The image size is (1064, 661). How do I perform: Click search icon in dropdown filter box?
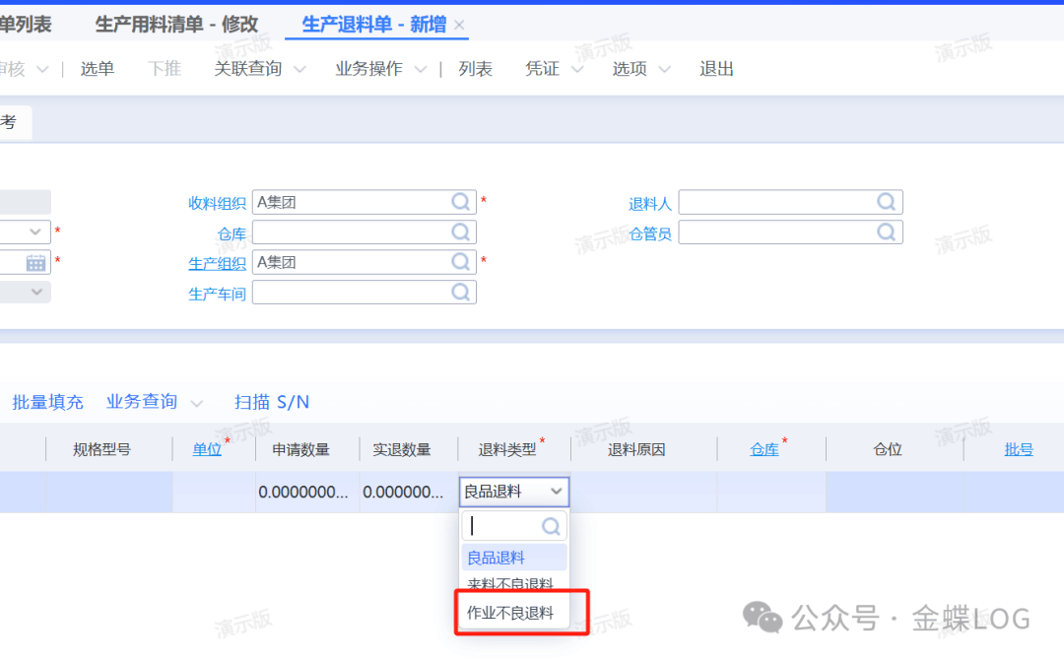coord(551,526)
